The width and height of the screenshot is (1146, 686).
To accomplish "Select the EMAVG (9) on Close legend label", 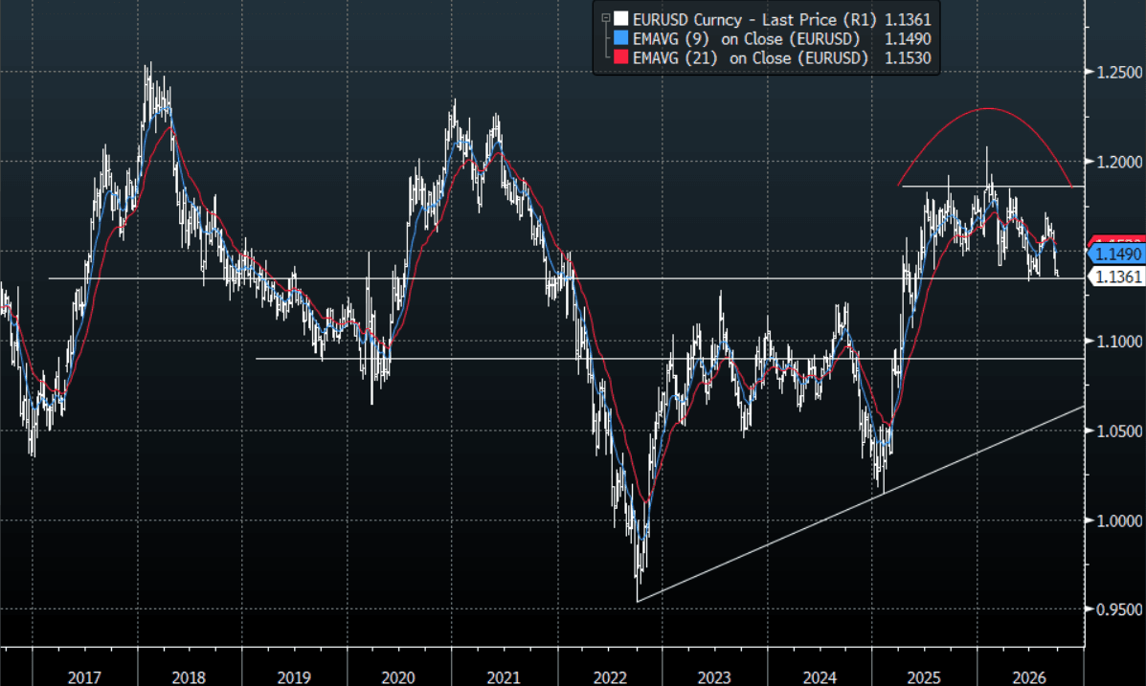I will click(x=746, y=38).
